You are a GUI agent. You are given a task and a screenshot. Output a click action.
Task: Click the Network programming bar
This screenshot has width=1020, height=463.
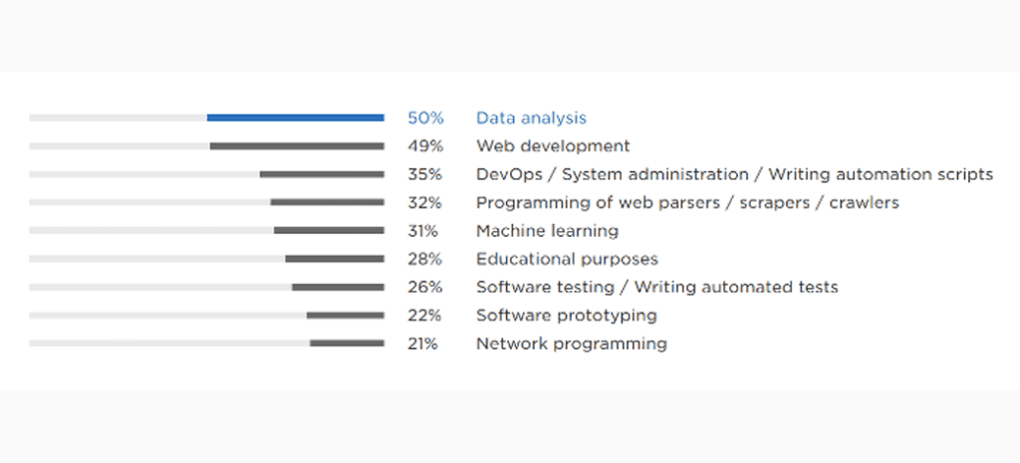(x=347, y=344)
